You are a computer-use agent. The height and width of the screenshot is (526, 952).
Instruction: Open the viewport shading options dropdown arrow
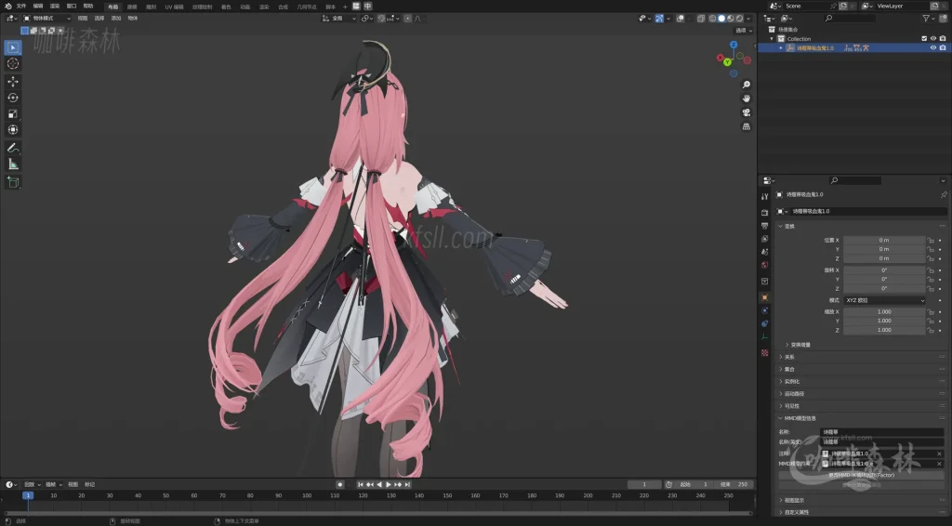(x=748, y=19)
